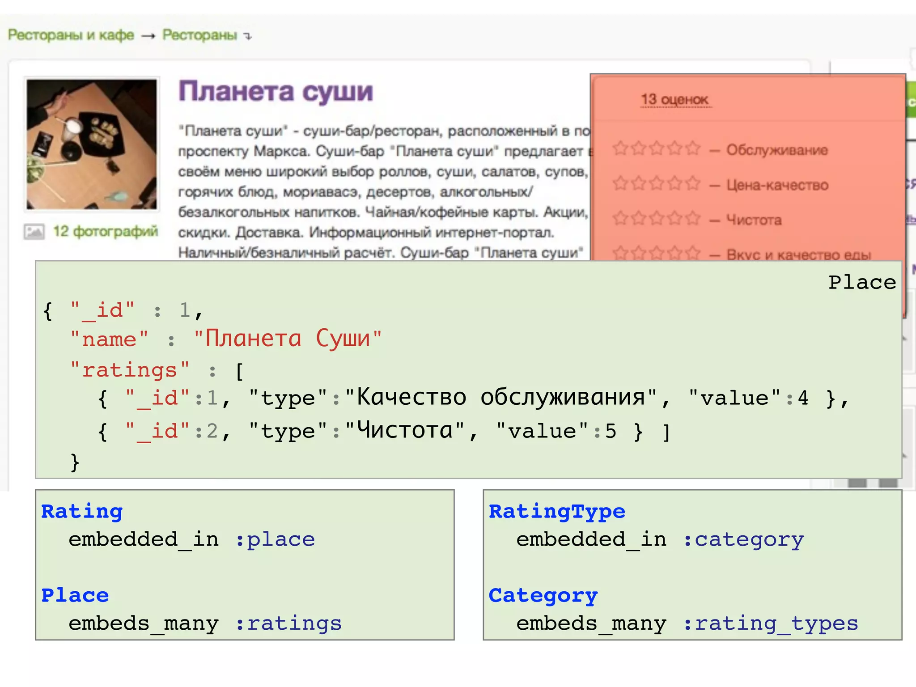Open the Планета суши title link

click(276, 92)
